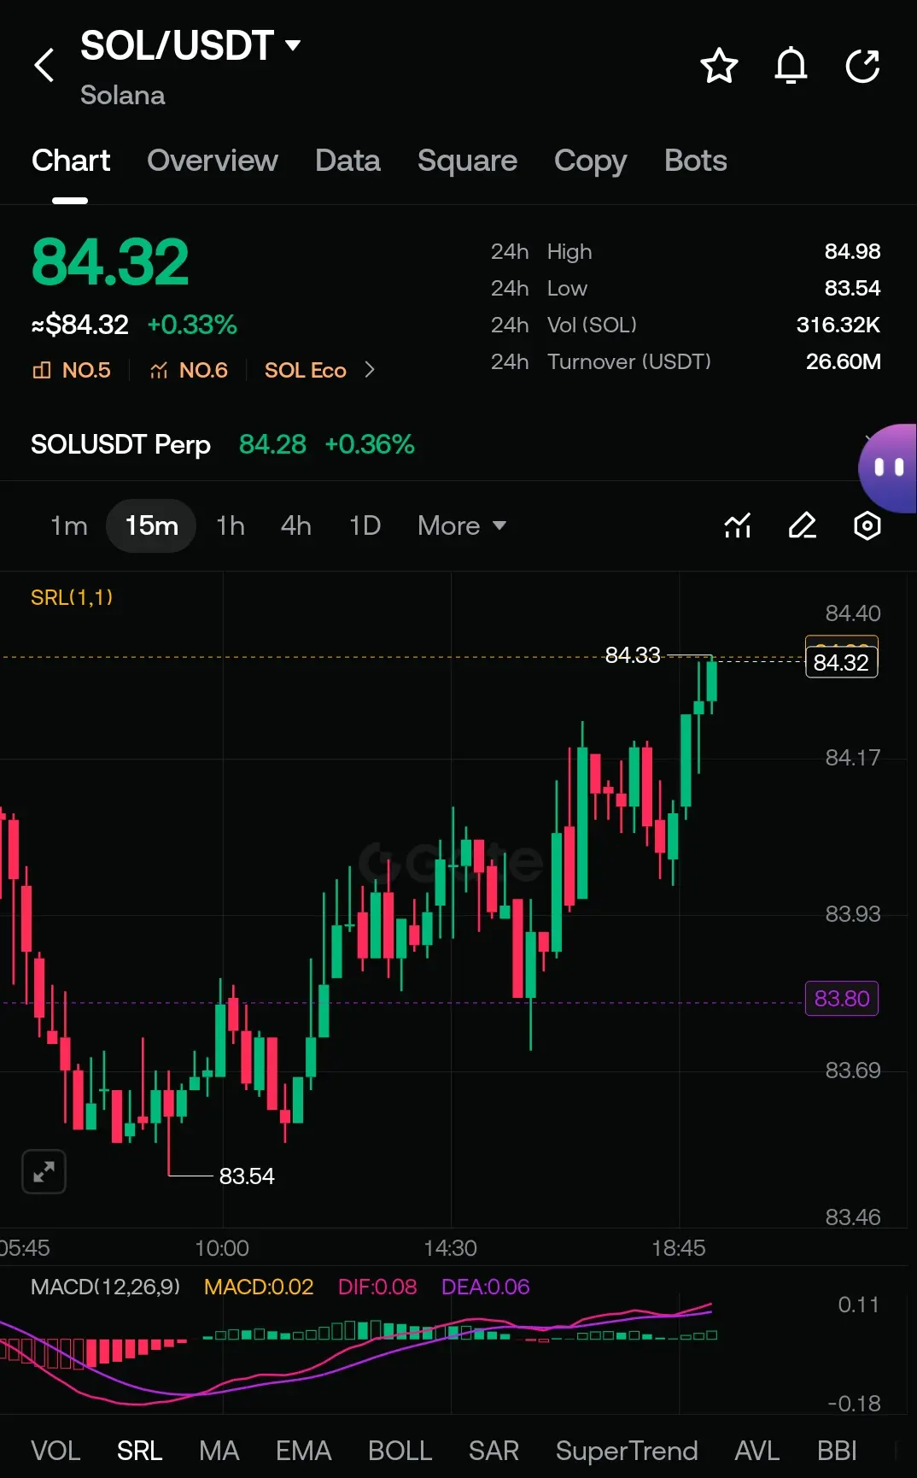Tap the 84.32 current price tag
The width and height of the screenshot is (917, 1478).
pyautogui.click(x=841, y=662)
